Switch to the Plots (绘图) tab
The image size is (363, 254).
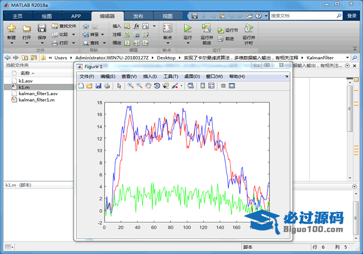pos(47,16)
